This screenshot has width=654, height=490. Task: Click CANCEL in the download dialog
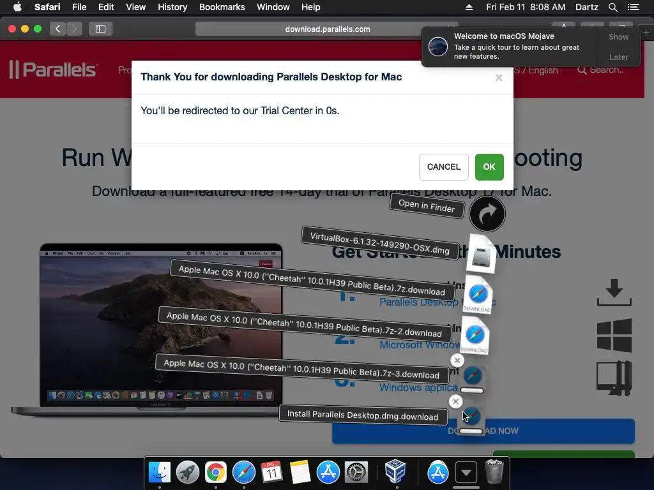(443, 167)
